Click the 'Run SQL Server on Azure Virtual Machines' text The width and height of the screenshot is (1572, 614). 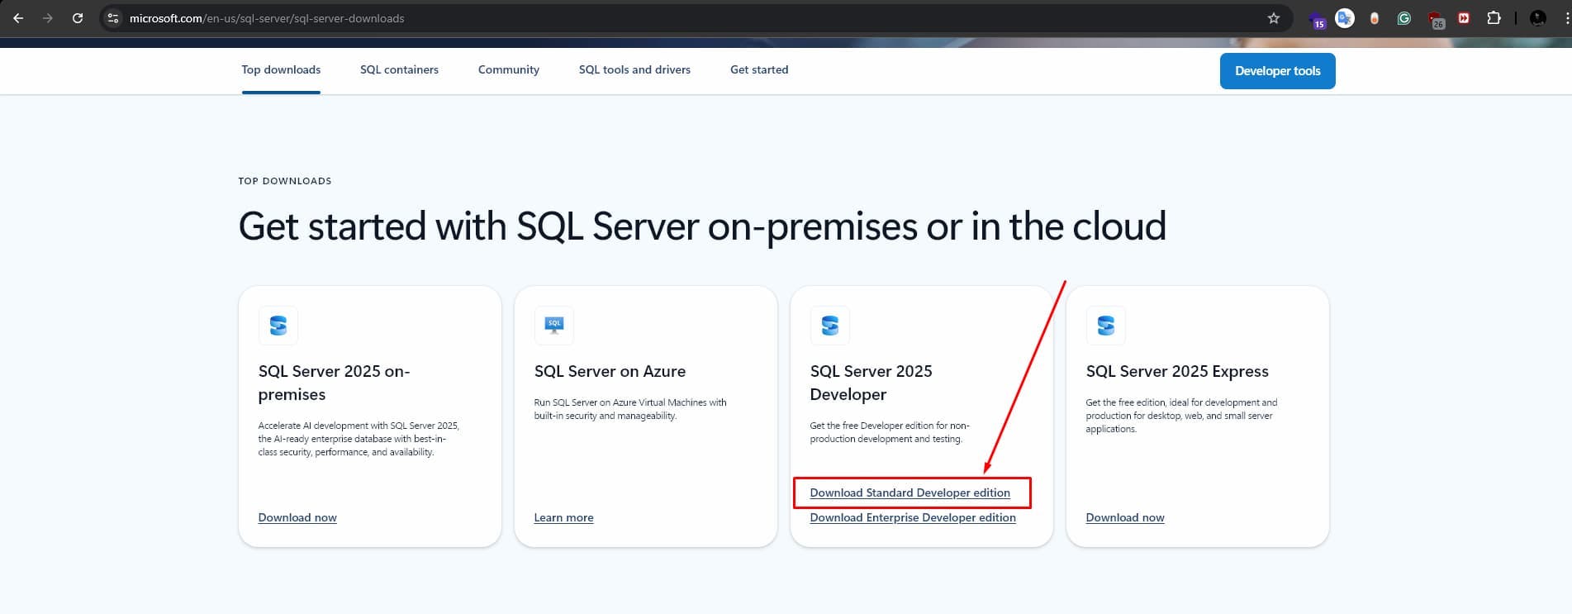(630, 409)
